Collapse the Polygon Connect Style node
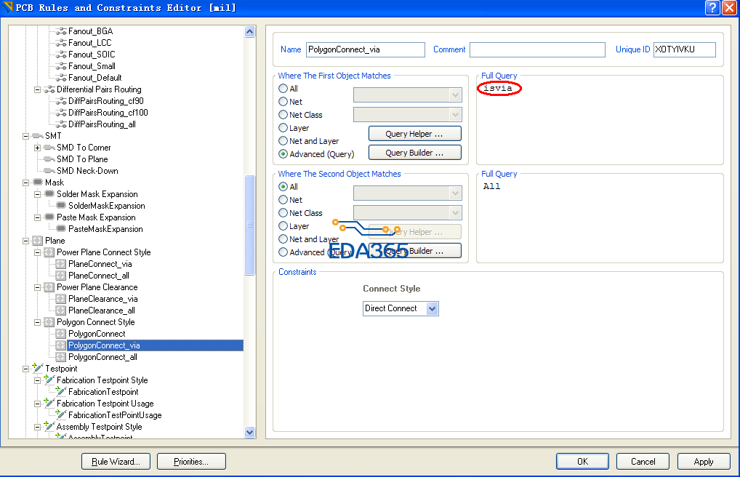 pos(37,322)
